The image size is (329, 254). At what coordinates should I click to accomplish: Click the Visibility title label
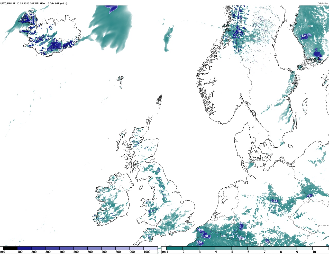point(323,3)
